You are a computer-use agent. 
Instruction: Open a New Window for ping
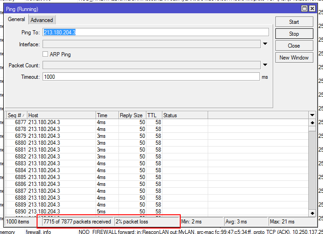tap(294, 58)
